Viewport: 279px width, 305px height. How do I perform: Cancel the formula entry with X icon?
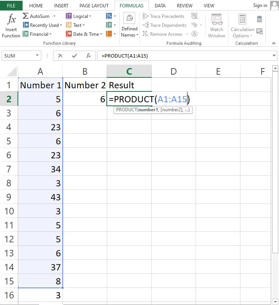[x=60, y=56]
